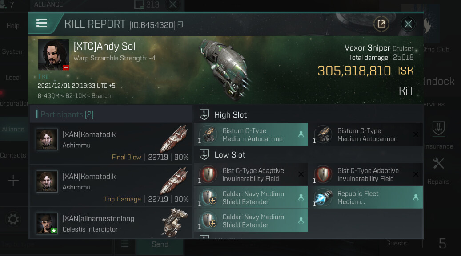Choose the upper Caldari Navy Shield Extender
Viewport: 461px width, 256px height.
click(x=251, y=197)
